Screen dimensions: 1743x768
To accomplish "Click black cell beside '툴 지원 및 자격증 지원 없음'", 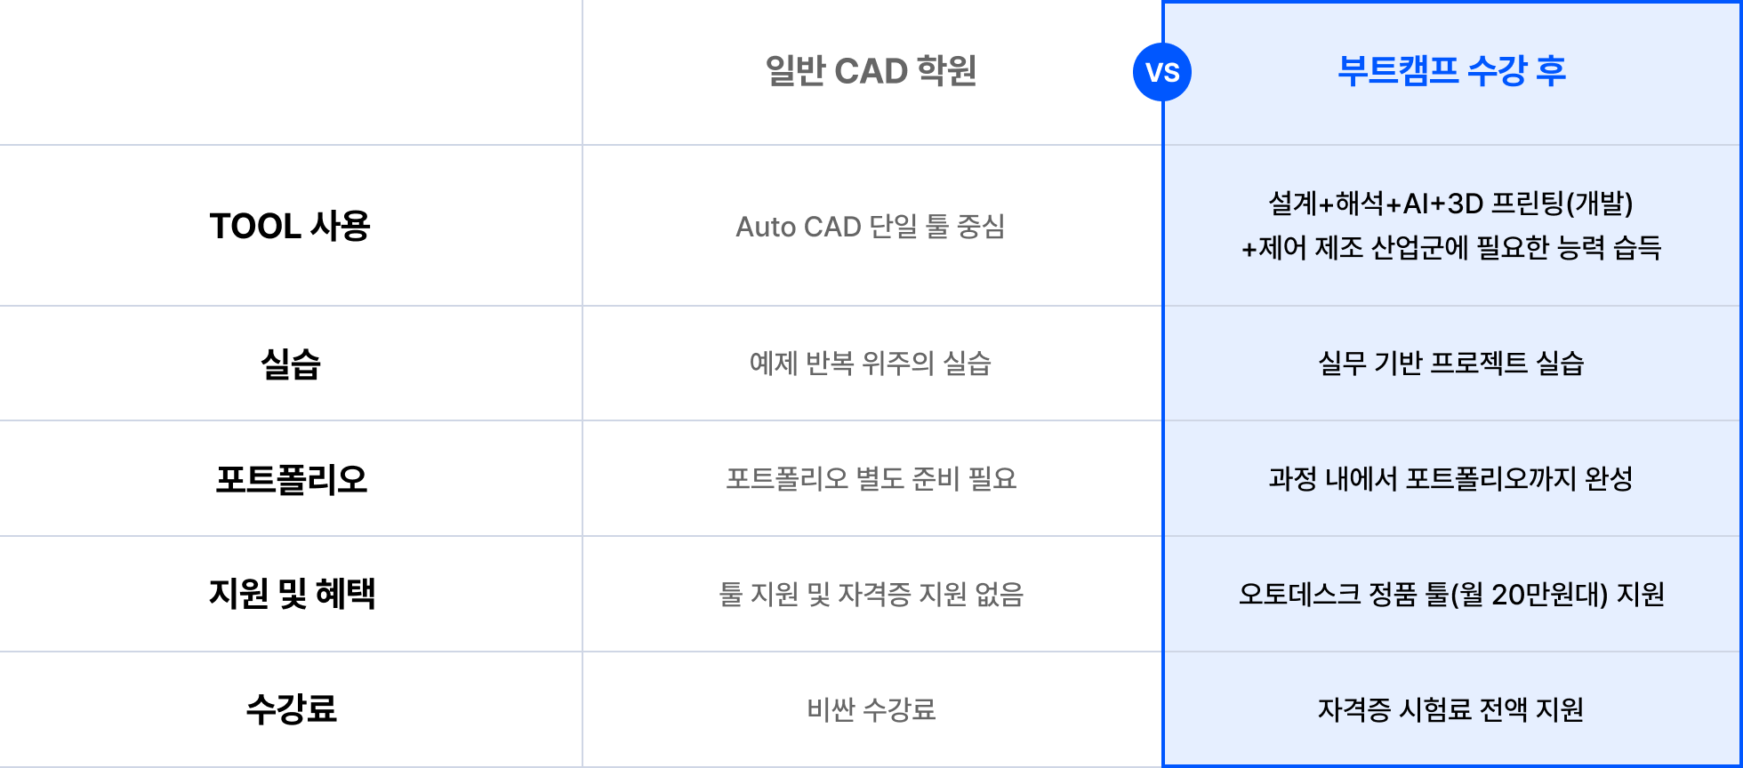I will pos(290,594).
